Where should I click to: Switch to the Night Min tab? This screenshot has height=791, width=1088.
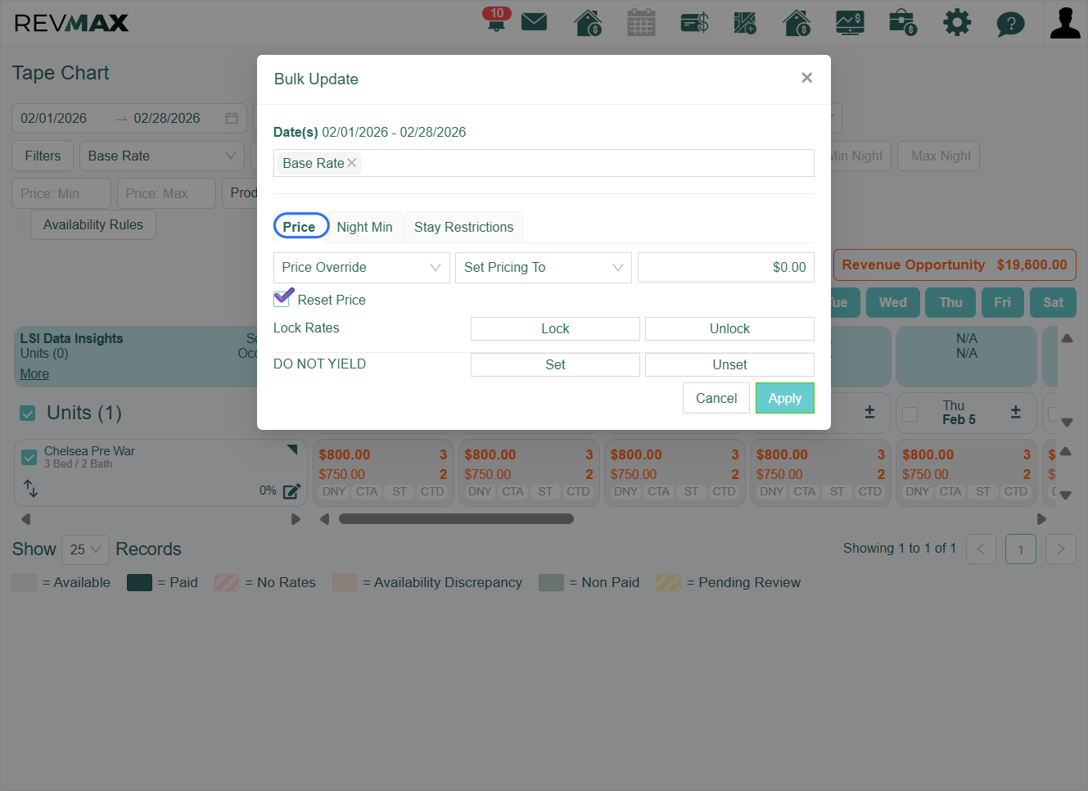tap(364, 228)
